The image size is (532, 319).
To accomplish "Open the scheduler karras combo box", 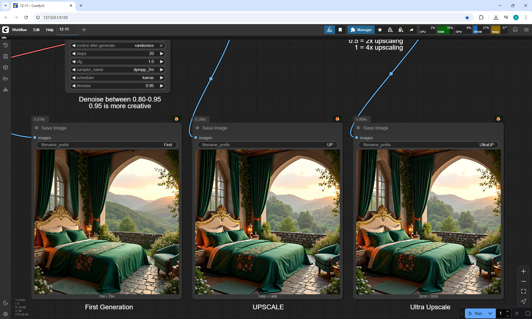I will click(x=117, y=78).
